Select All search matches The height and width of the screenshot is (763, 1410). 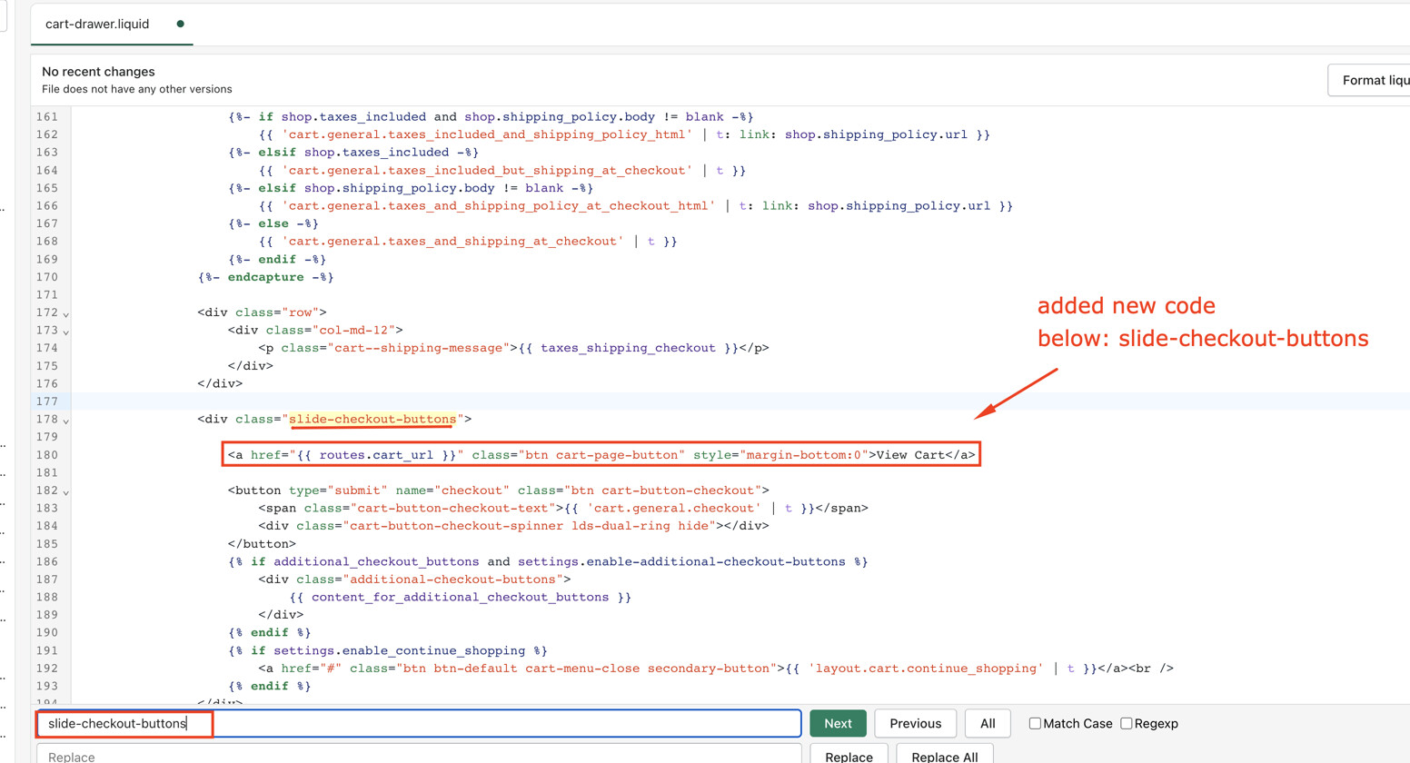click(988, 724)
